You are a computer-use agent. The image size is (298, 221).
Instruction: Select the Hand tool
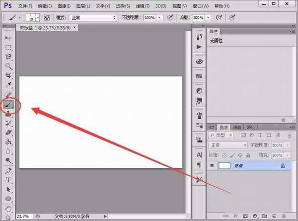click(8, 209)
